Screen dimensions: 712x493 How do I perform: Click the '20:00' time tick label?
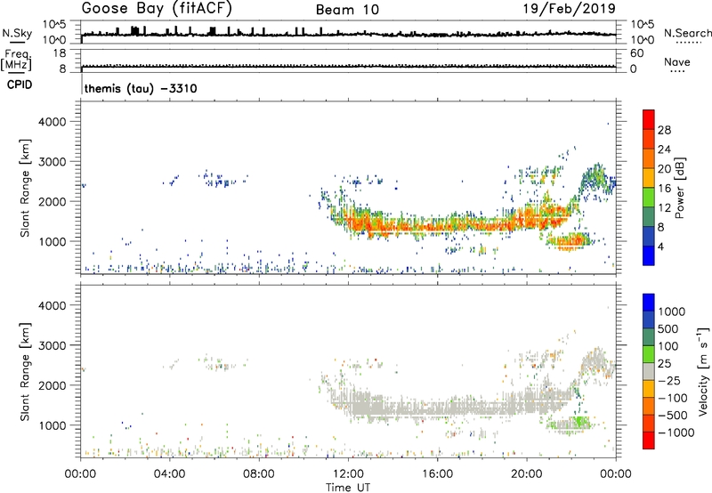click(526, 474)
